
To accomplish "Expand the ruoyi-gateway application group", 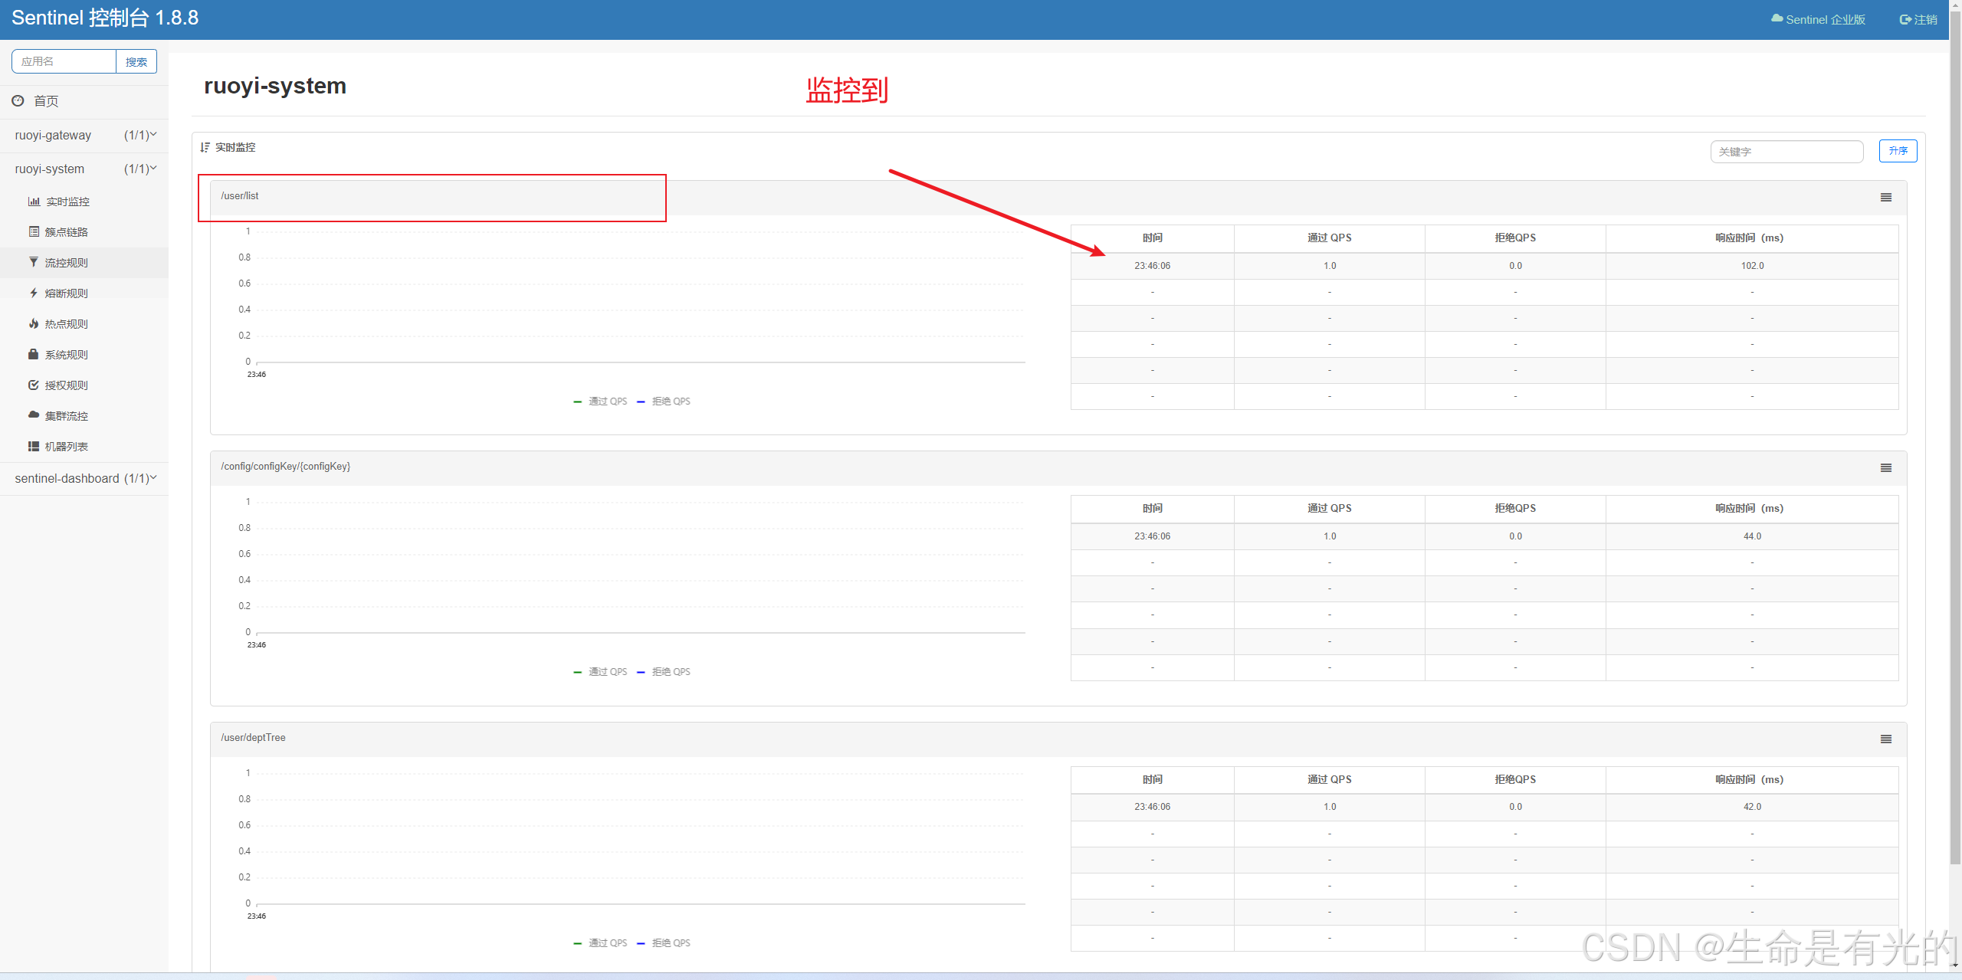I will point(84,135).
